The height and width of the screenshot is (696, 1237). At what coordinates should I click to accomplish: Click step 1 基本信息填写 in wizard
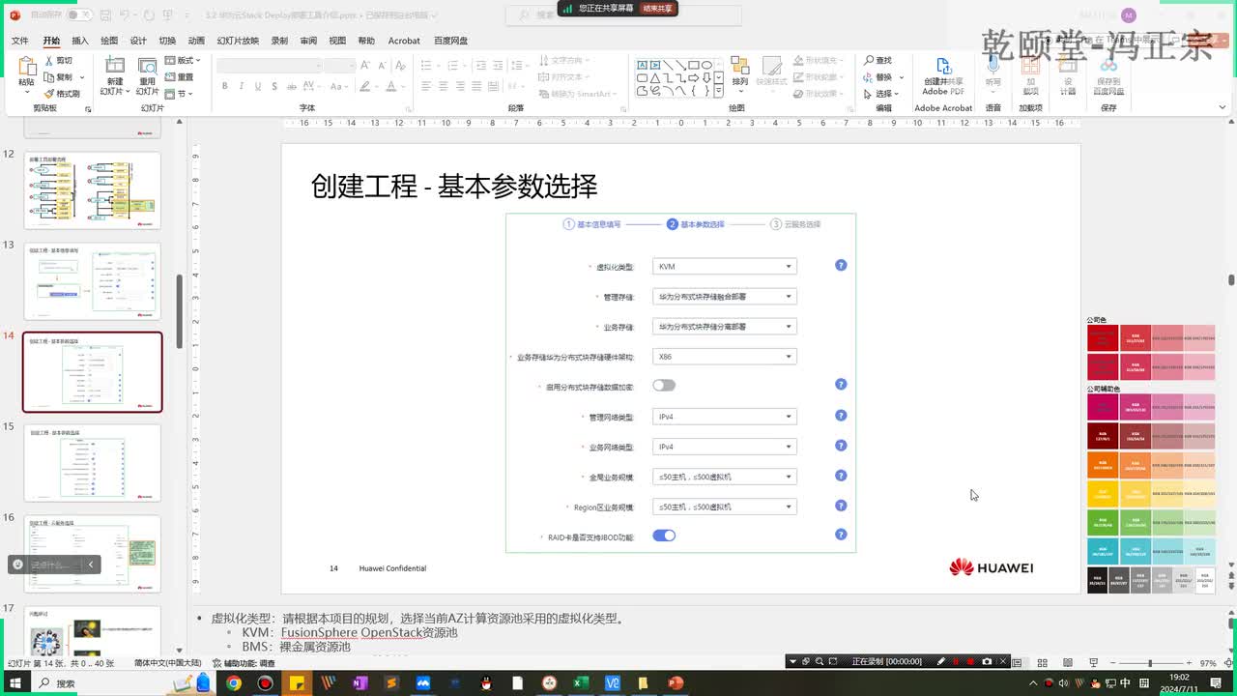(x=592, y=224)
